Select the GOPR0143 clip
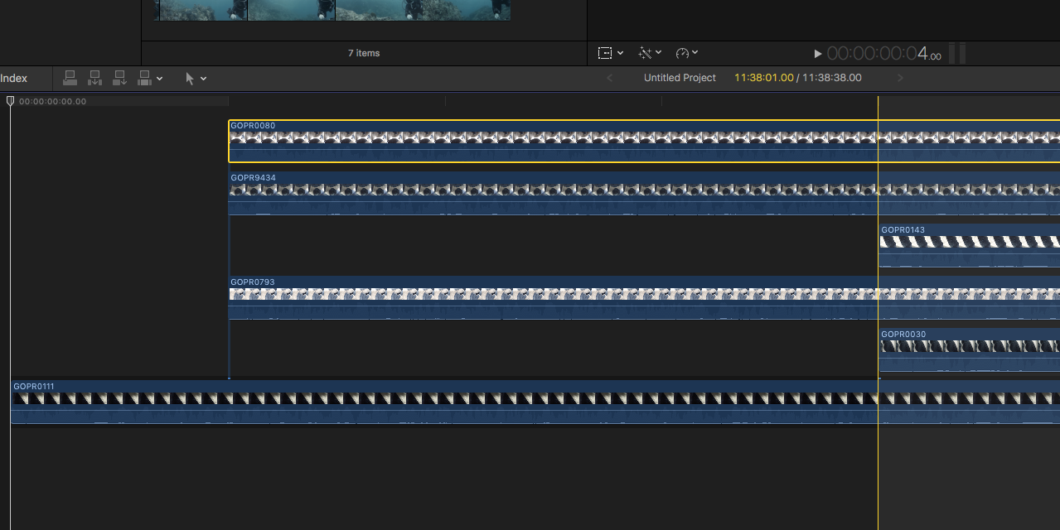1060x530 pixels. 969,246
